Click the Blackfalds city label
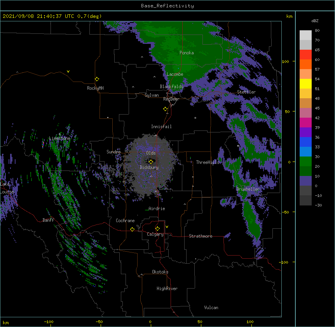 (x=171, y=87)
